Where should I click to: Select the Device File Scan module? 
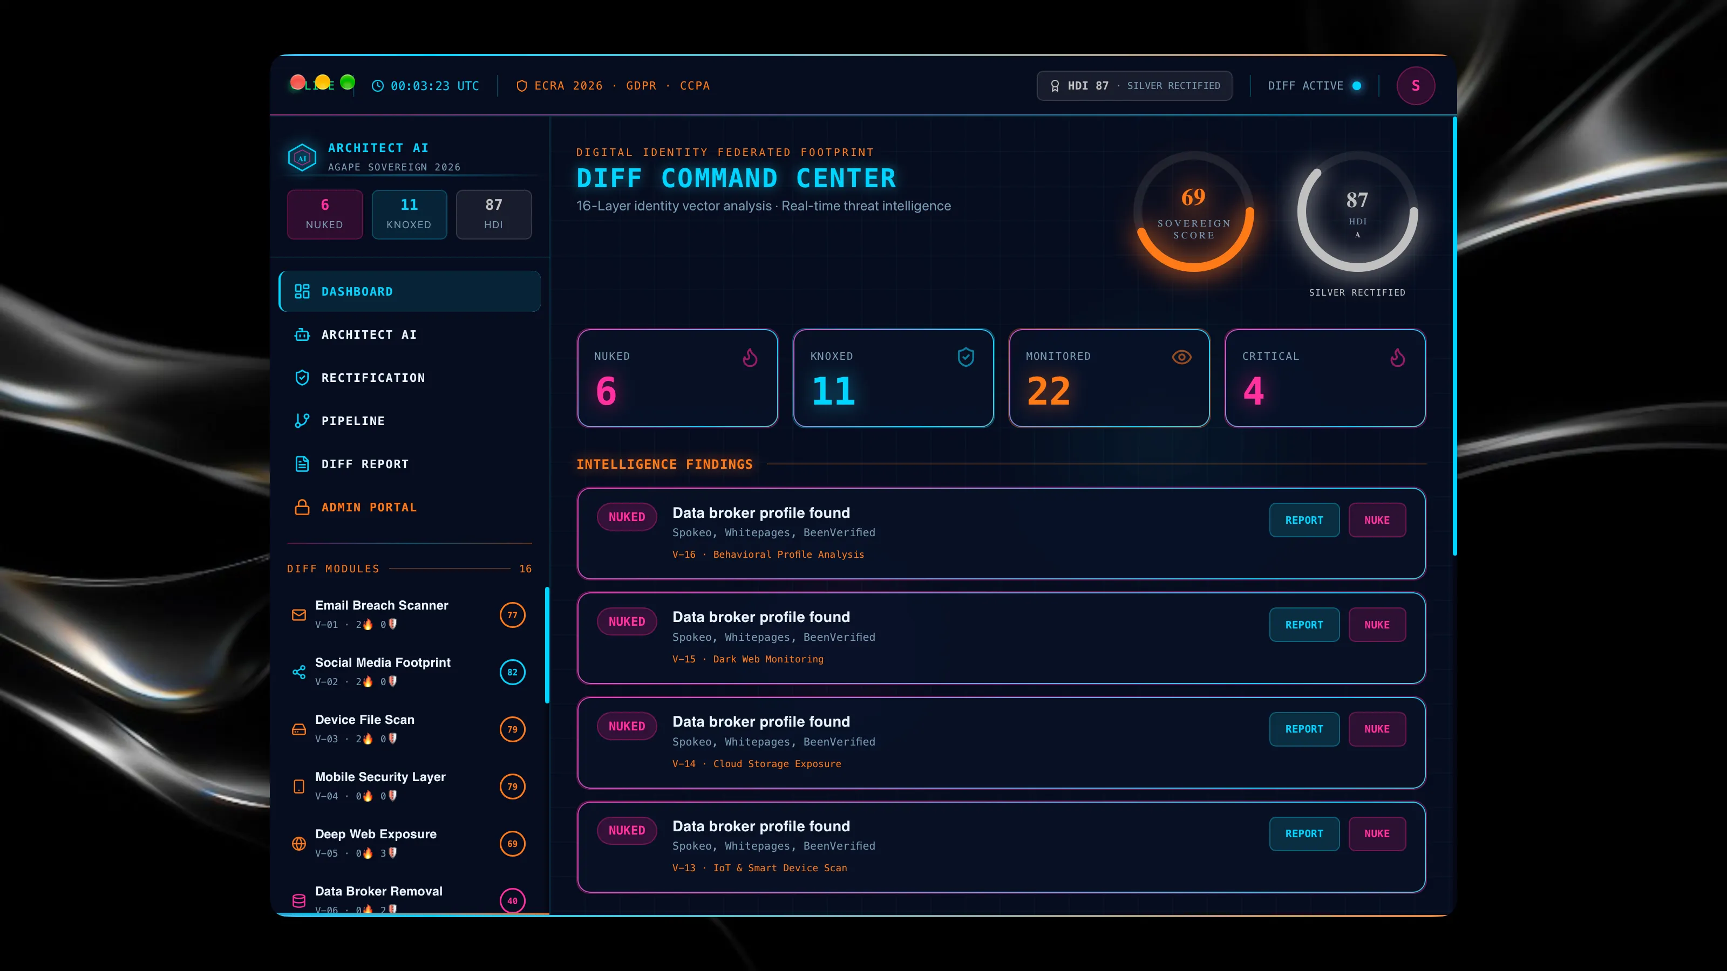[409, 729]
